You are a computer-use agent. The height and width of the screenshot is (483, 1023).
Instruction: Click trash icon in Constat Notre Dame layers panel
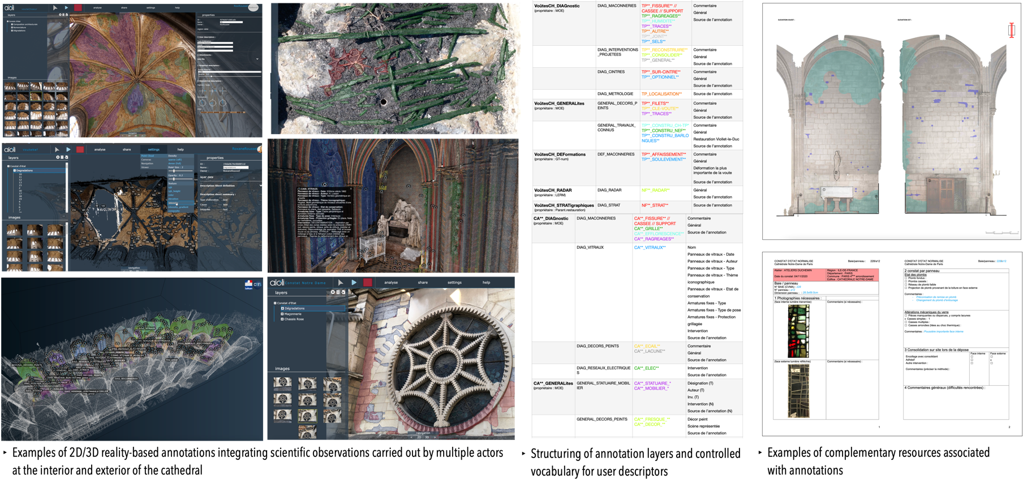point(337,292)
